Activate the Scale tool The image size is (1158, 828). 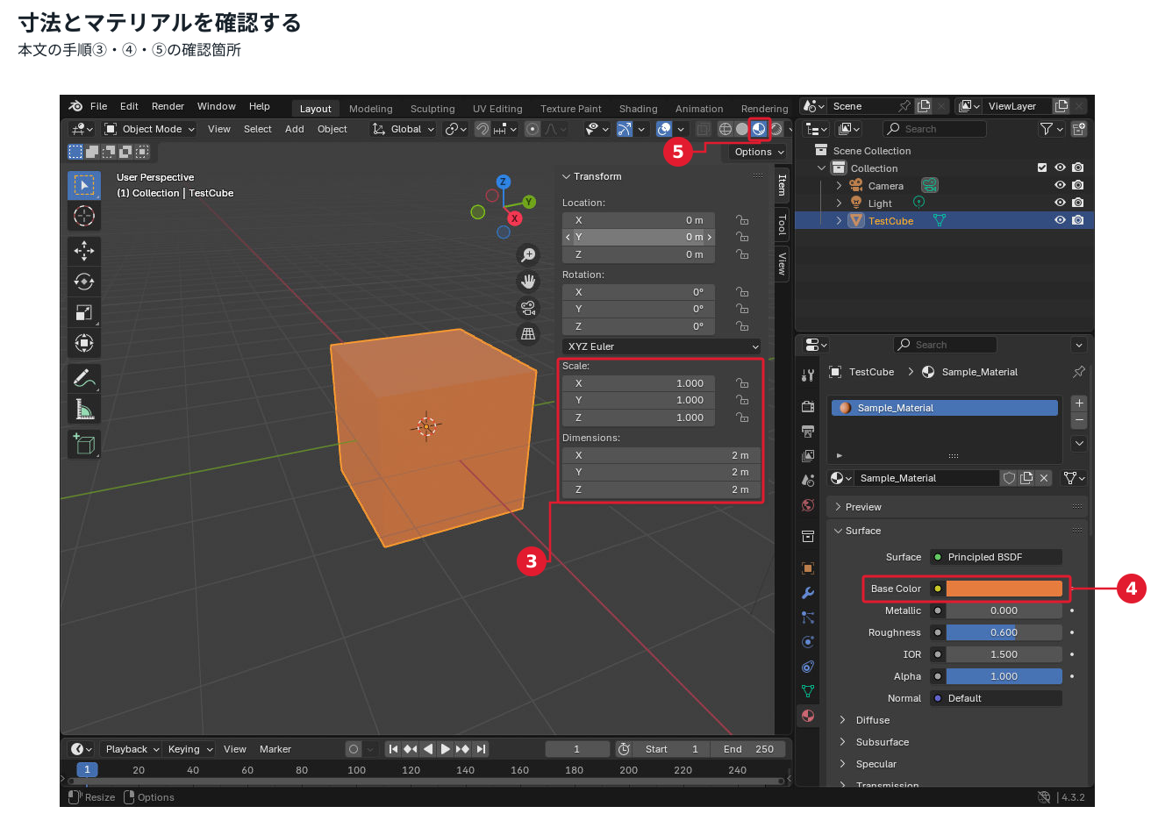84,312
